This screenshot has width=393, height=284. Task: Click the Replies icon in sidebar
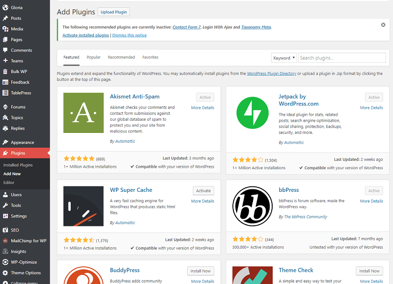(5, 129)
